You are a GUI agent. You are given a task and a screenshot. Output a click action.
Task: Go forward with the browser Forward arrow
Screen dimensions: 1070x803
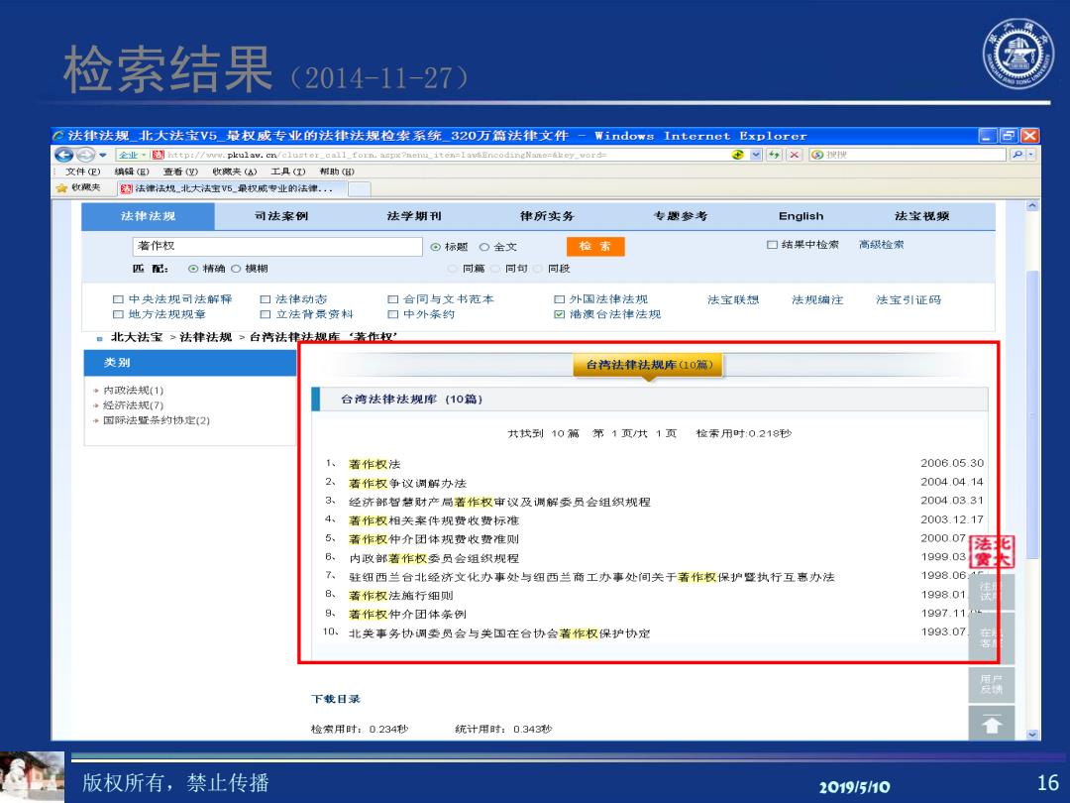(x=85, y=155)
